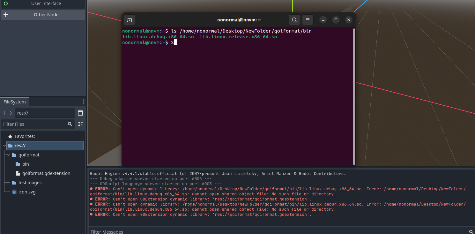Click the Debug adapter server started line

151,179
